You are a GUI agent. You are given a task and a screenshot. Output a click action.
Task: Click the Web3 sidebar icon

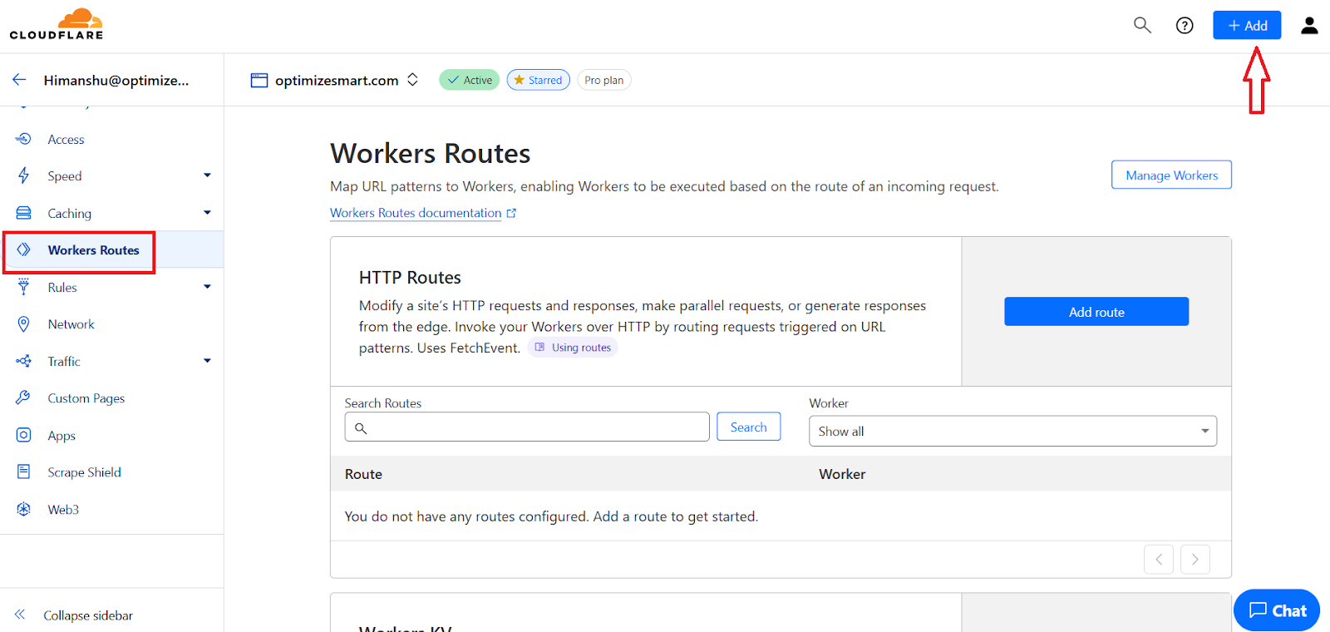pos(23,509)
